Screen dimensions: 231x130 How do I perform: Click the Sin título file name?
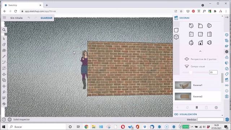[x=16, y=18]
